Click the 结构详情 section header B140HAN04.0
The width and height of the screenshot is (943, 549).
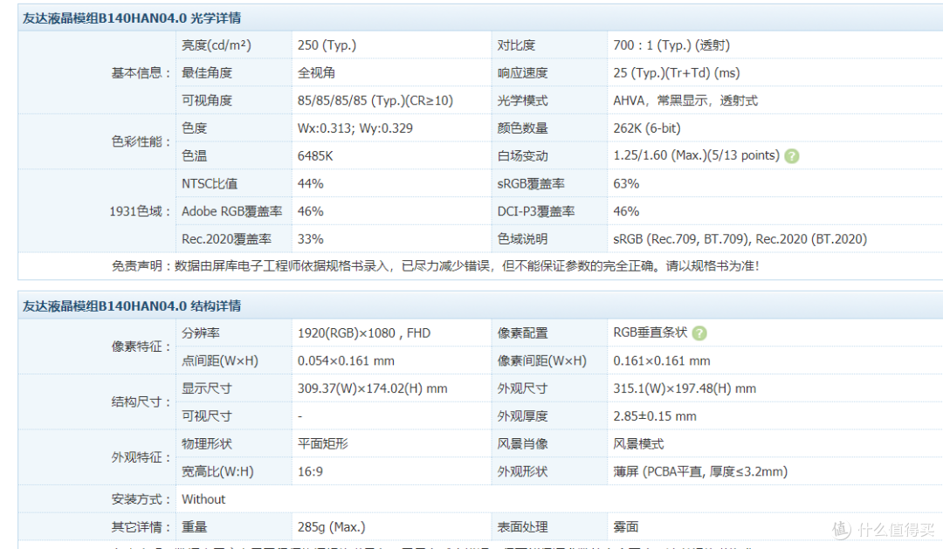pos(132,306)
